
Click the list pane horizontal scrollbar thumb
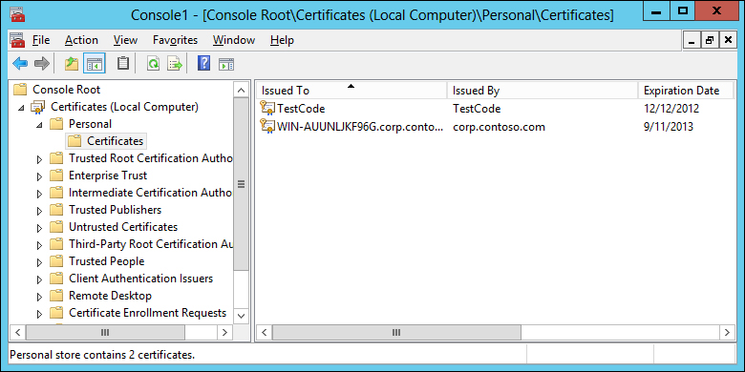pos(396,332)
